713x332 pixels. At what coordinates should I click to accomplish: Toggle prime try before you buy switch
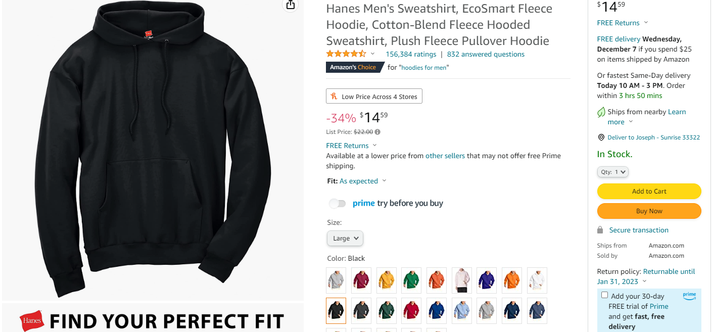point(337,203)
